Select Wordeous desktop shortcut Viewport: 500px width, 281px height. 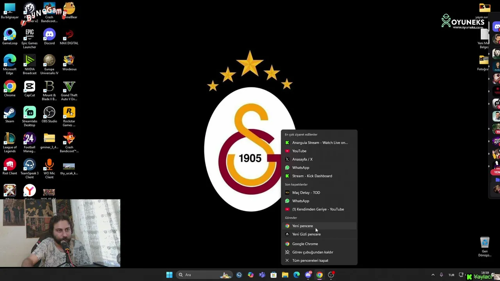click(69, 63)
